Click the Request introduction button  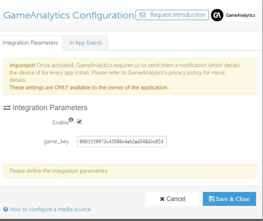point(172,15)
